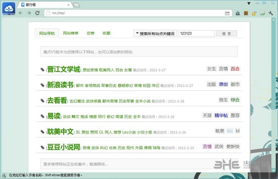Open settings with the wrench icon
The width and height of the screenshot is (278, 179).
click(271, 13)
